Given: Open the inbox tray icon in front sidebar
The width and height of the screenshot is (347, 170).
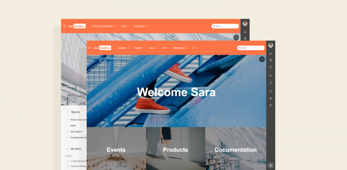Looking at the screenshot, I should point(270,54).
